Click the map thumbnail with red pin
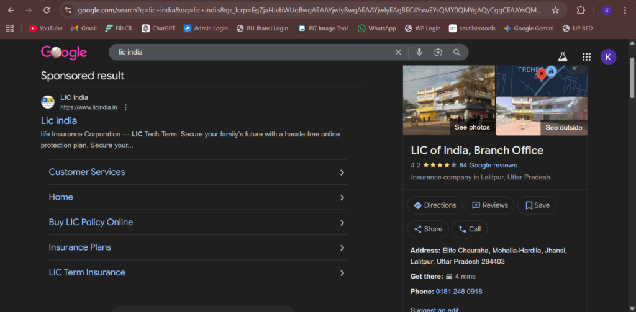This screenshot has width=636, height=312. pos(542,80)
